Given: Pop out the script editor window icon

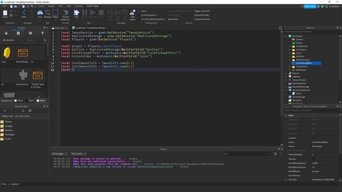Looking at the screenshot, I should pos(280,28).
